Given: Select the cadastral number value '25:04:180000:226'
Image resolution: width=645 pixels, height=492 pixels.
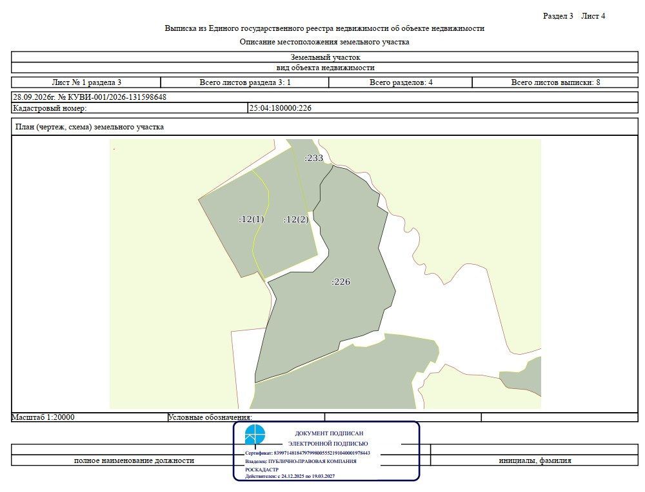Looking at the screenshot, I should pyautogui.click(x=280, y=108).
